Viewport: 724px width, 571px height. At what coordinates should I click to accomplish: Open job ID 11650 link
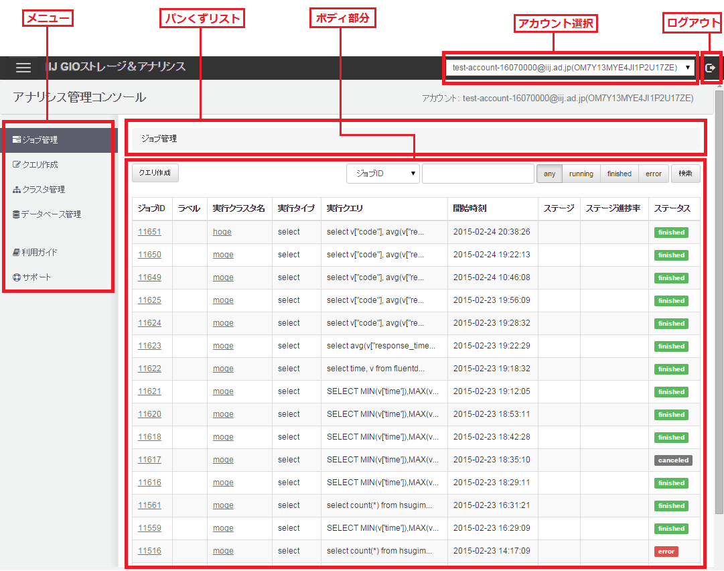[x=149, y=255]
